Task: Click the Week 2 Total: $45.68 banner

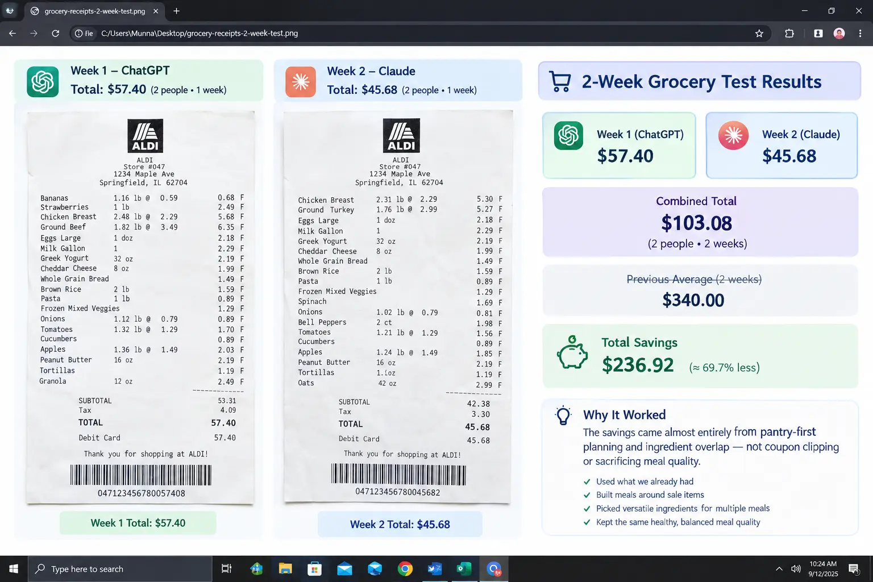Action: click(400, 525)
